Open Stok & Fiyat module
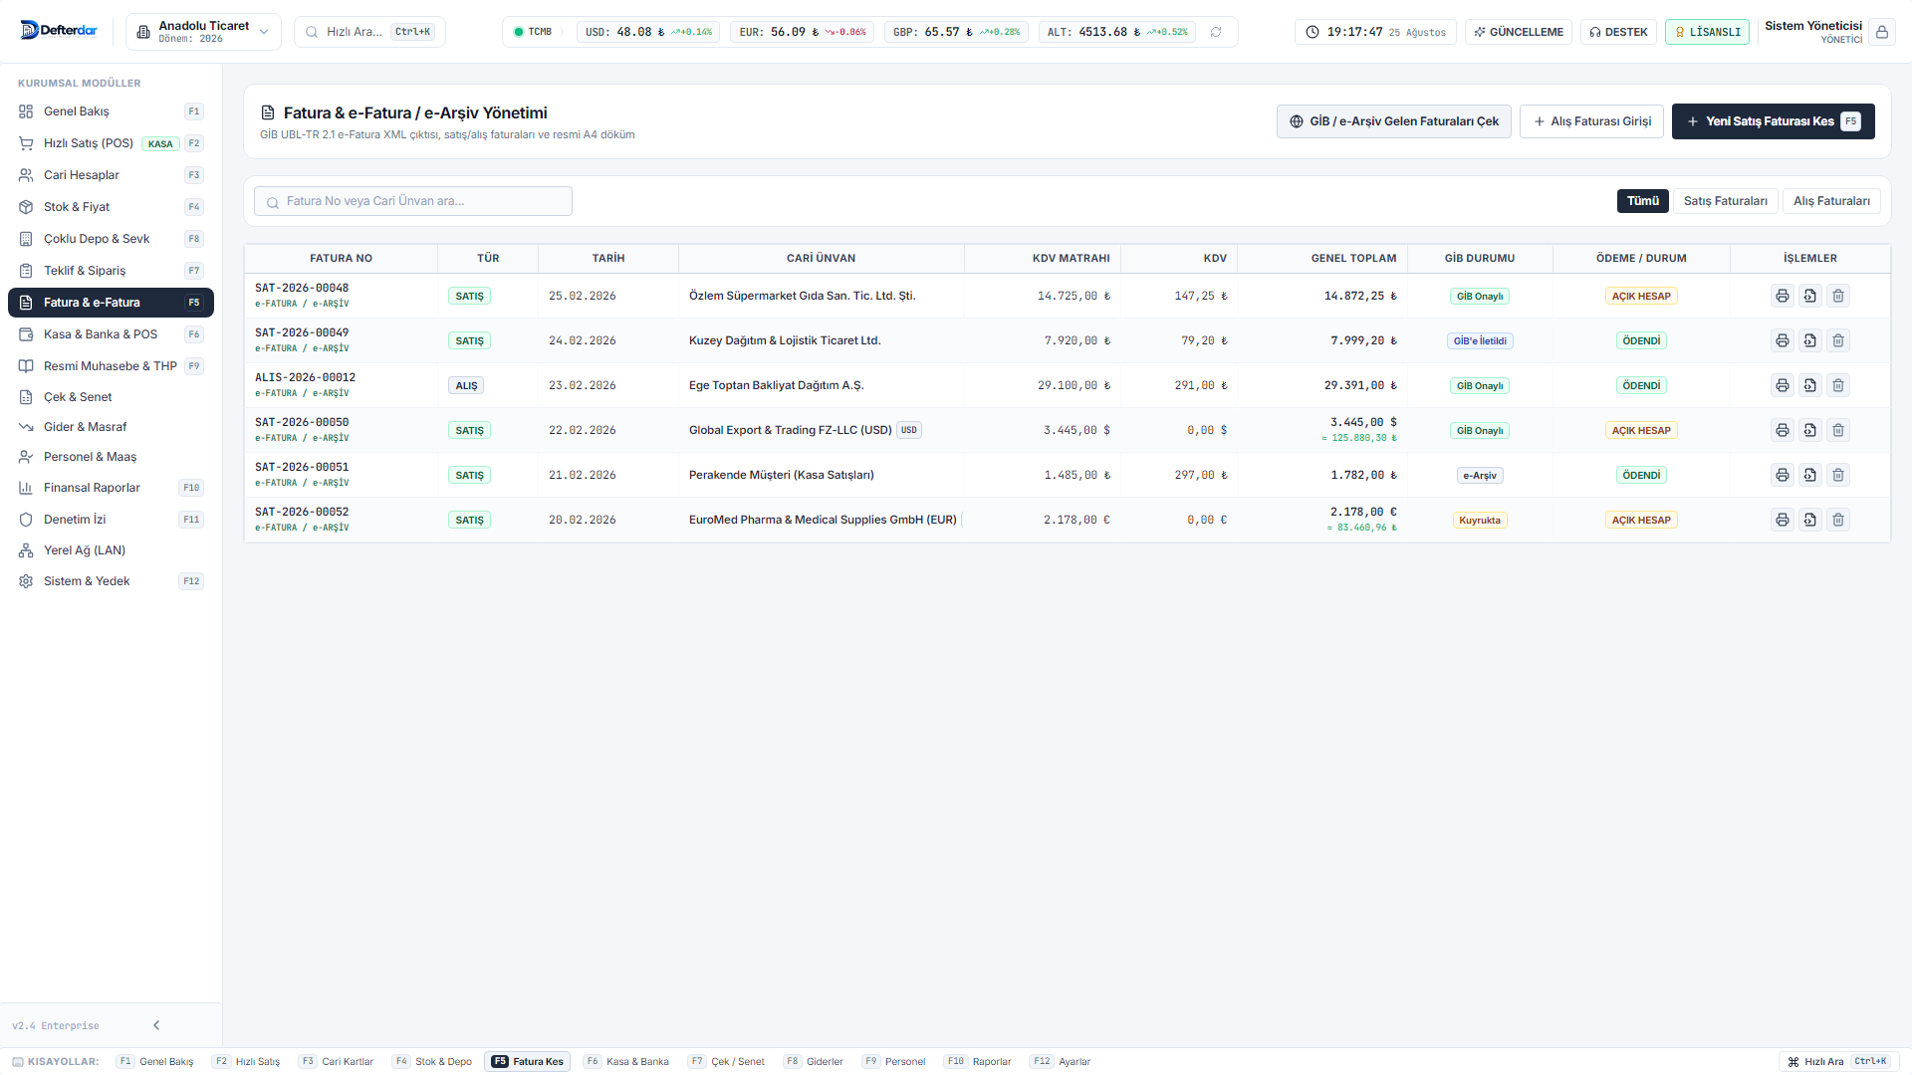Image resolution: width=1912 pixels, height=1075 pixels. (111, 207)
